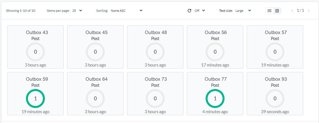Viewport: 319px width, 123px height.
Task: Click the "Post" label under Outbox 43
Action: 35,39
